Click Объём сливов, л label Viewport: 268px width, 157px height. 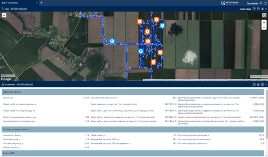[98, 135]
